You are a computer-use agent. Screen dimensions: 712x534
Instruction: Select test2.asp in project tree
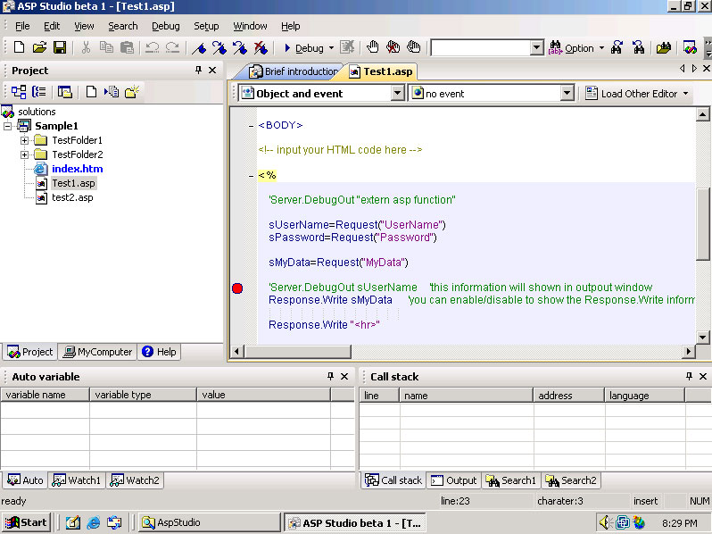pyautogui.click(x=72, y=197)
